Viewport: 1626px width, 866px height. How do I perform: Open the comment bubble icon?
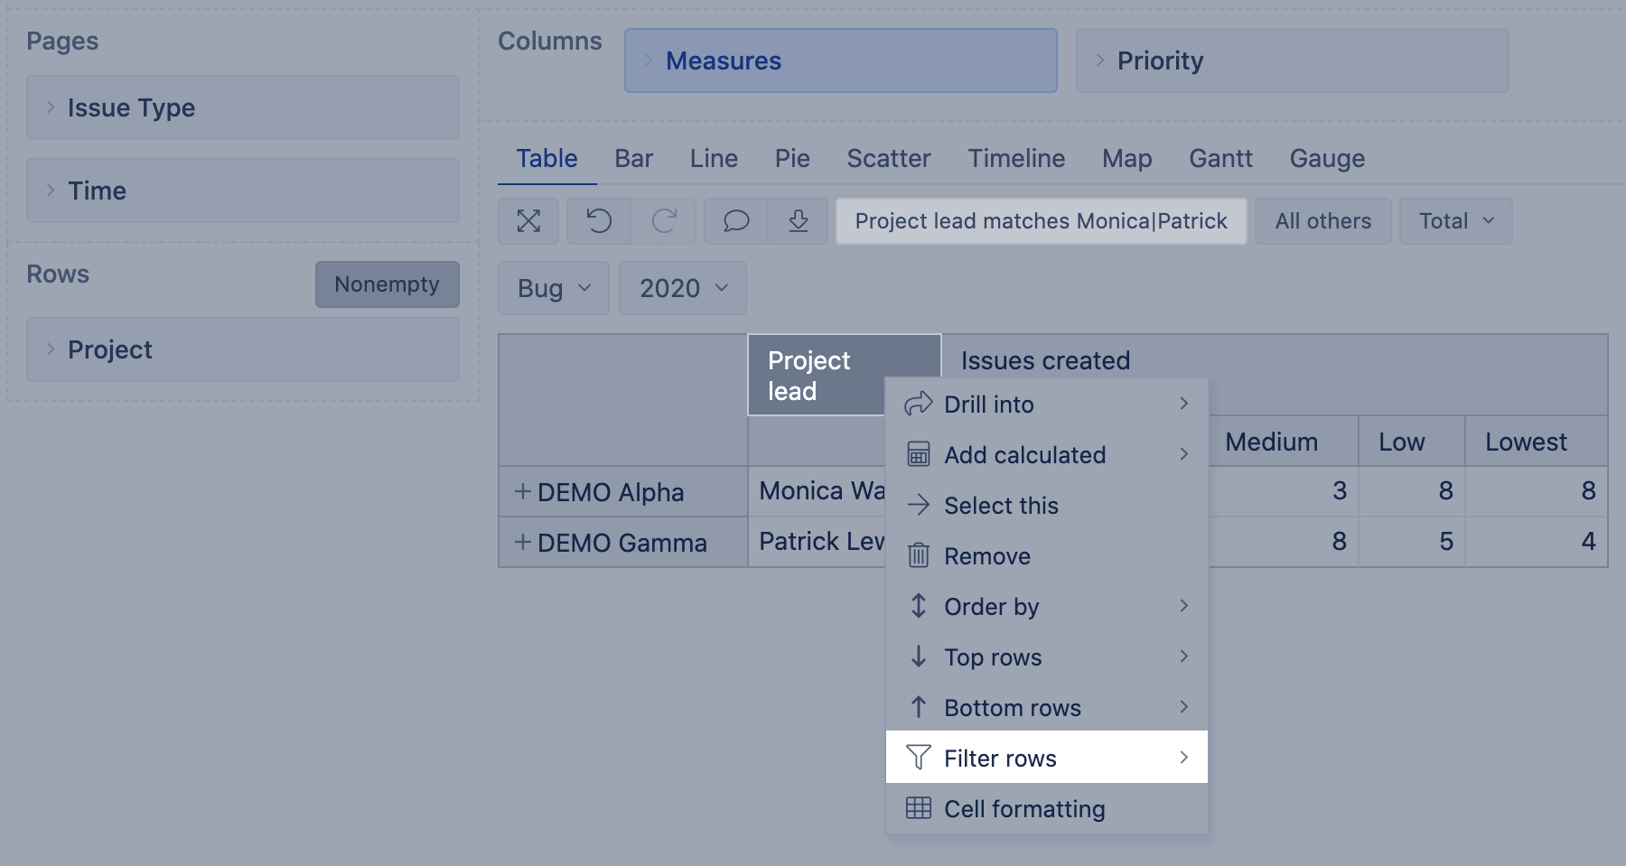736,221
